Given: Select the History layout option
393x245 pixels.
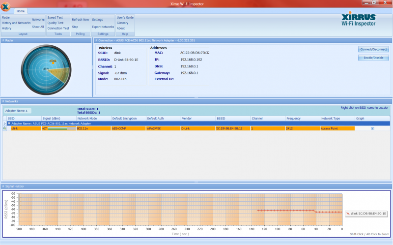Looking at the screenshot, I should pyautogui.click(x=7, y=29).
